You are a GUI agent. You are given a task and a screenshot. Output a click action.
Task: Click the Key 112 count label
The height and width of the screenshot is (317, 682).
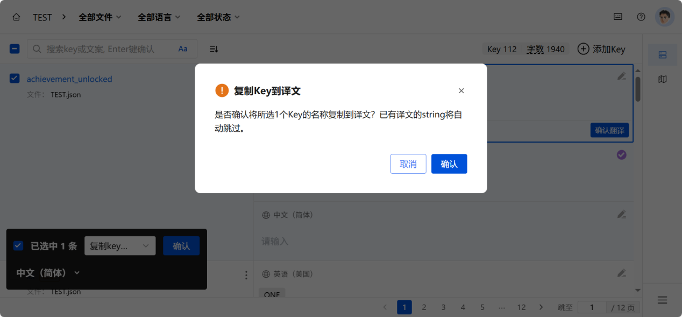point(502,49)
